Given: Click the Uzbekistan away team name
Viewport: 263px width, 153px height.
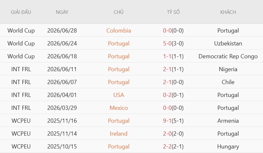Looking at the screenshot, I should 228,43.
